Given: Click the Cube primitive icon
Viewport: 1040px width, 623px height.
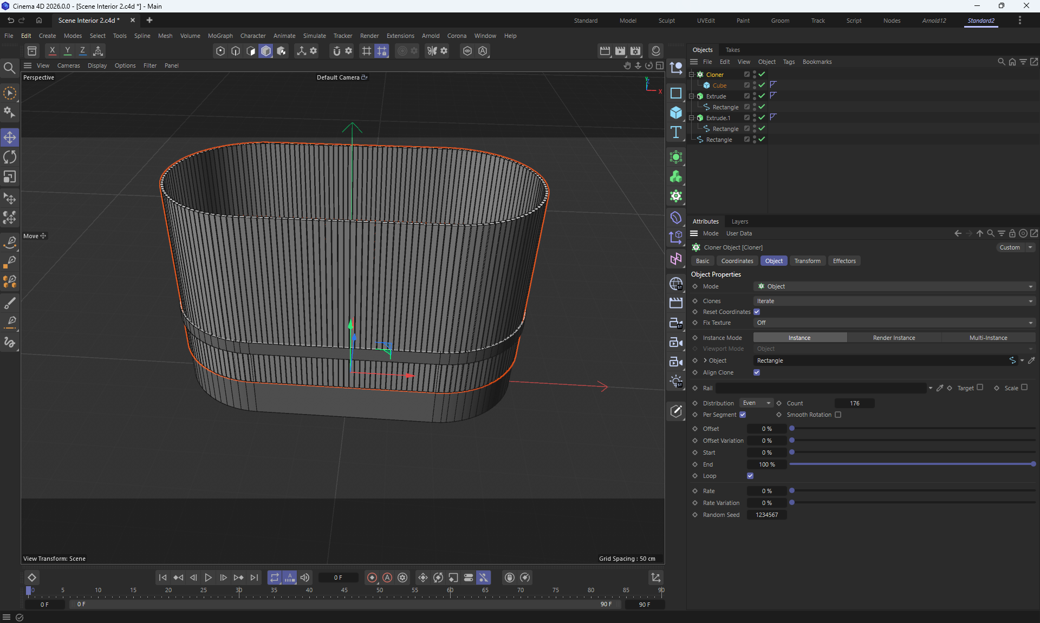Looking at the screenshot, I should (676, 113).
